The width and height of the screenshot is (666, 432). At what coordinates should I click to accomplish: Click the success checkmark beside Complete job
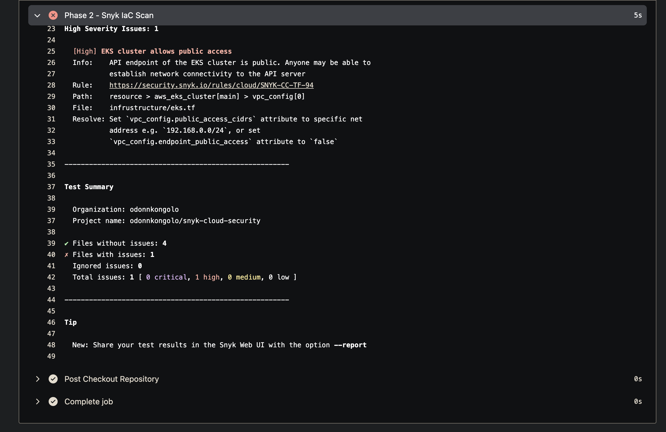click(x=53, y=402)
